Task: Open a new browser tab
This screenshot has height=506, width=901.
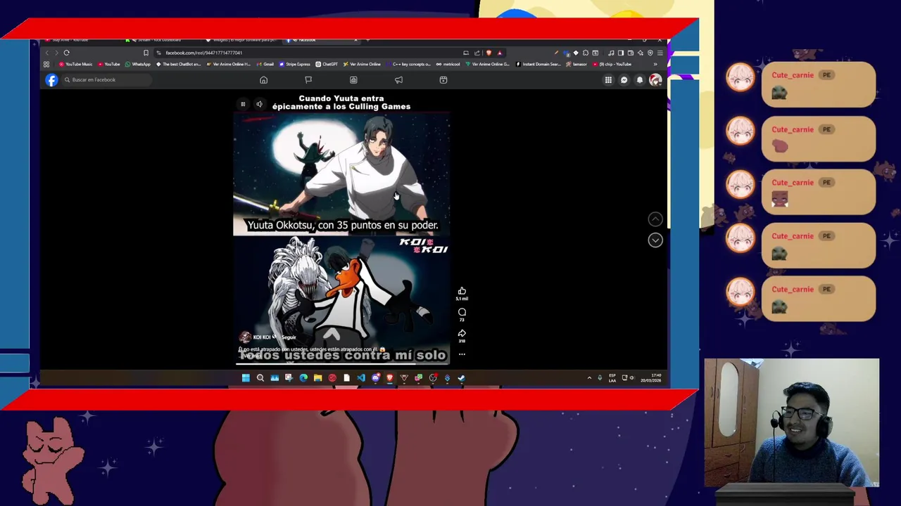Action: [367, 40]
